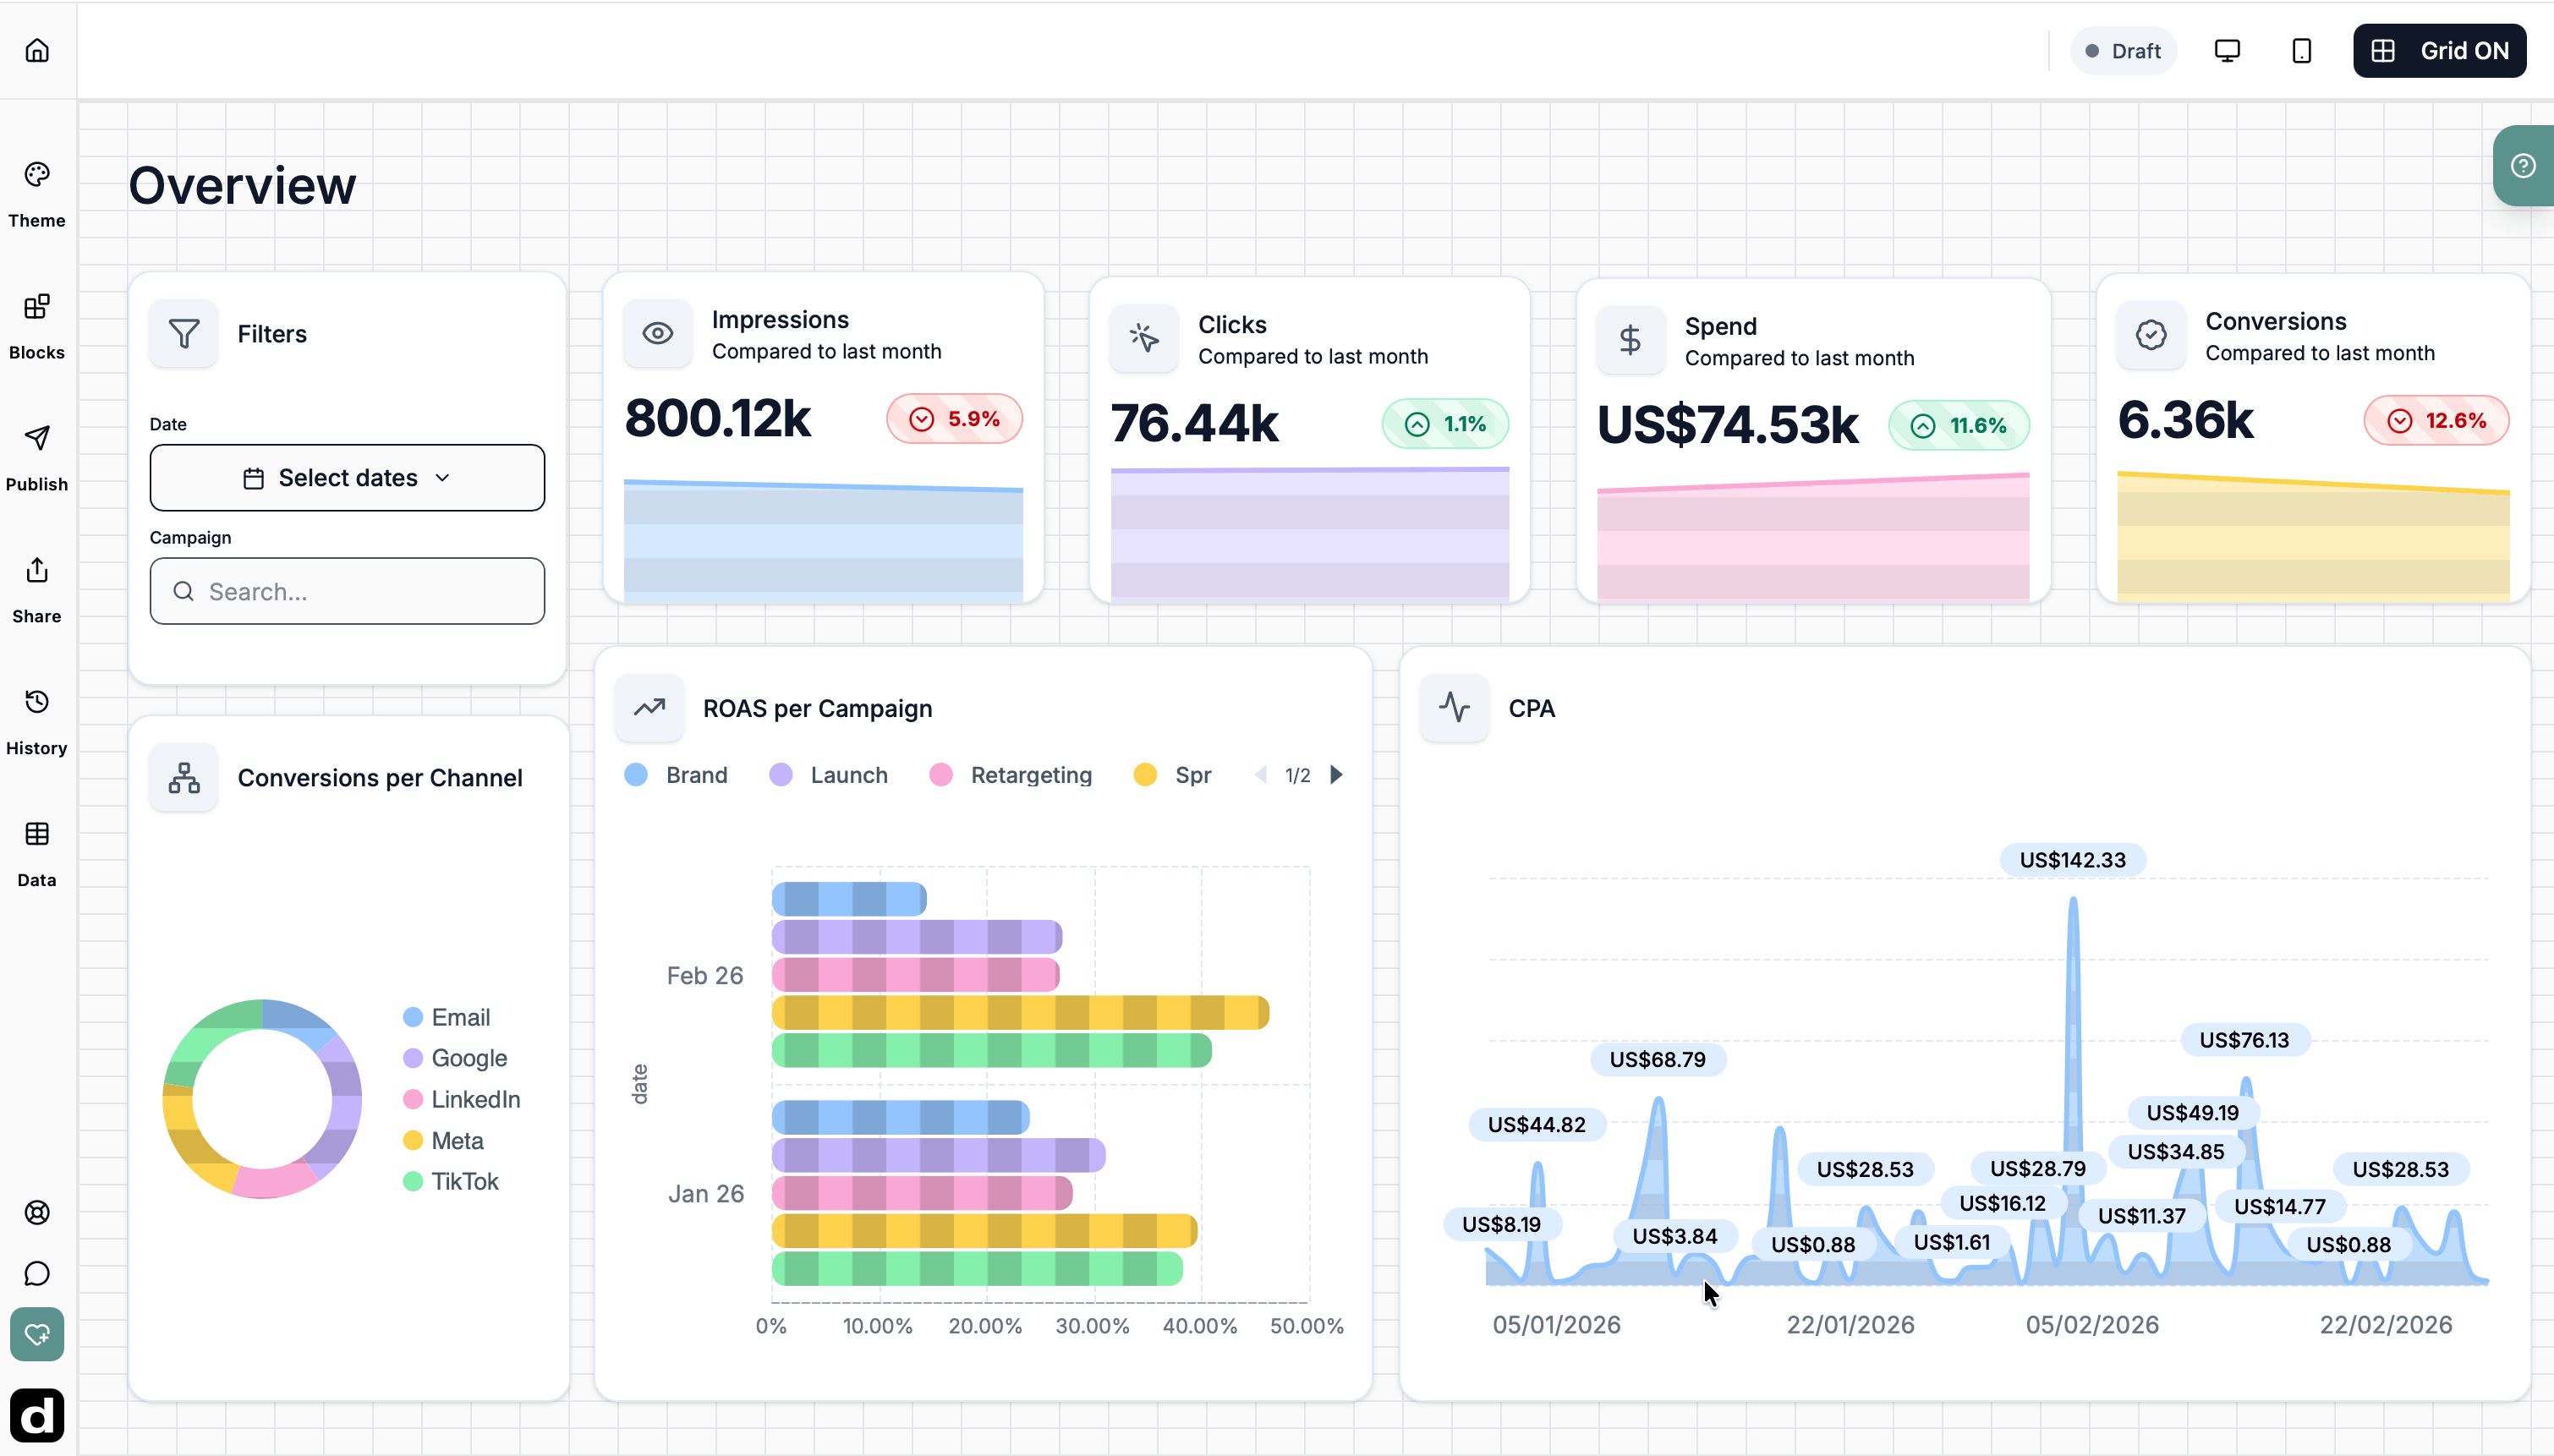The height and width of the screenshot is (1456, 2554).
Task: Go to the home icon
Action: pyautogui.click(x=37, y=50)
